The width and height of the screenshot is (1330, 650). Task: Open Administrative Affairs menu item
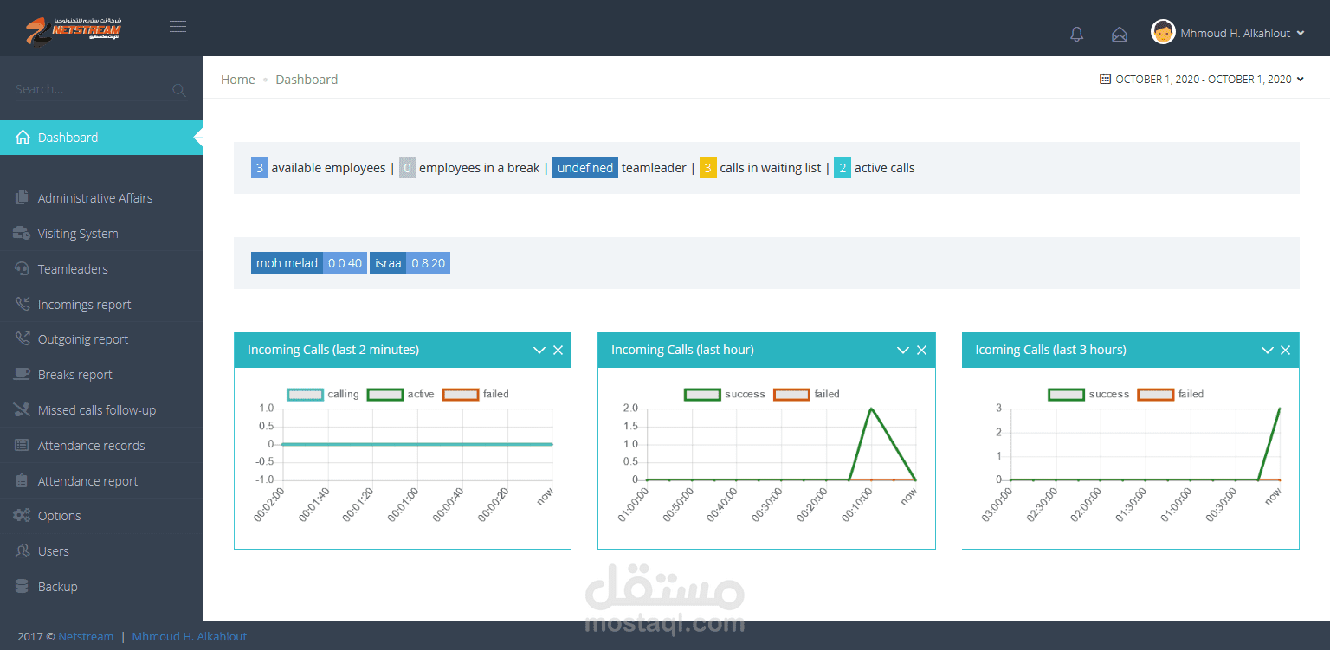(x=101, y=198)
